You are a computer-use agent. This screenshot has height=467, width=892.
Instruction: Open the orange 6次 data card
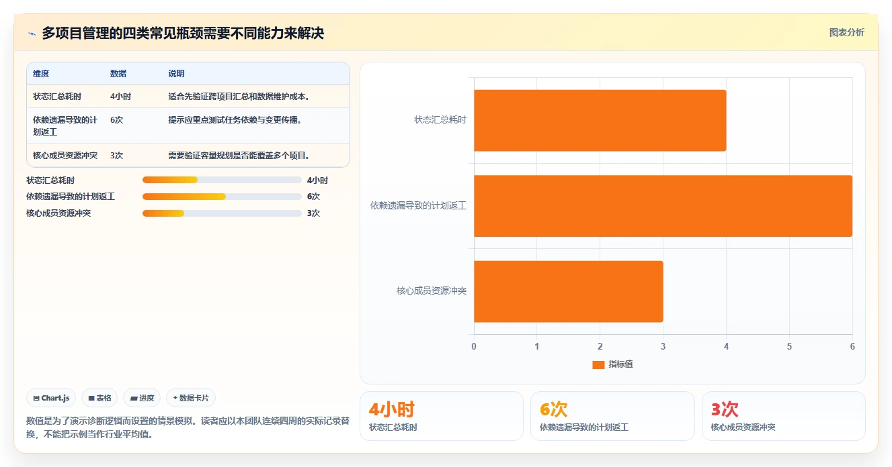coord(612,416)
